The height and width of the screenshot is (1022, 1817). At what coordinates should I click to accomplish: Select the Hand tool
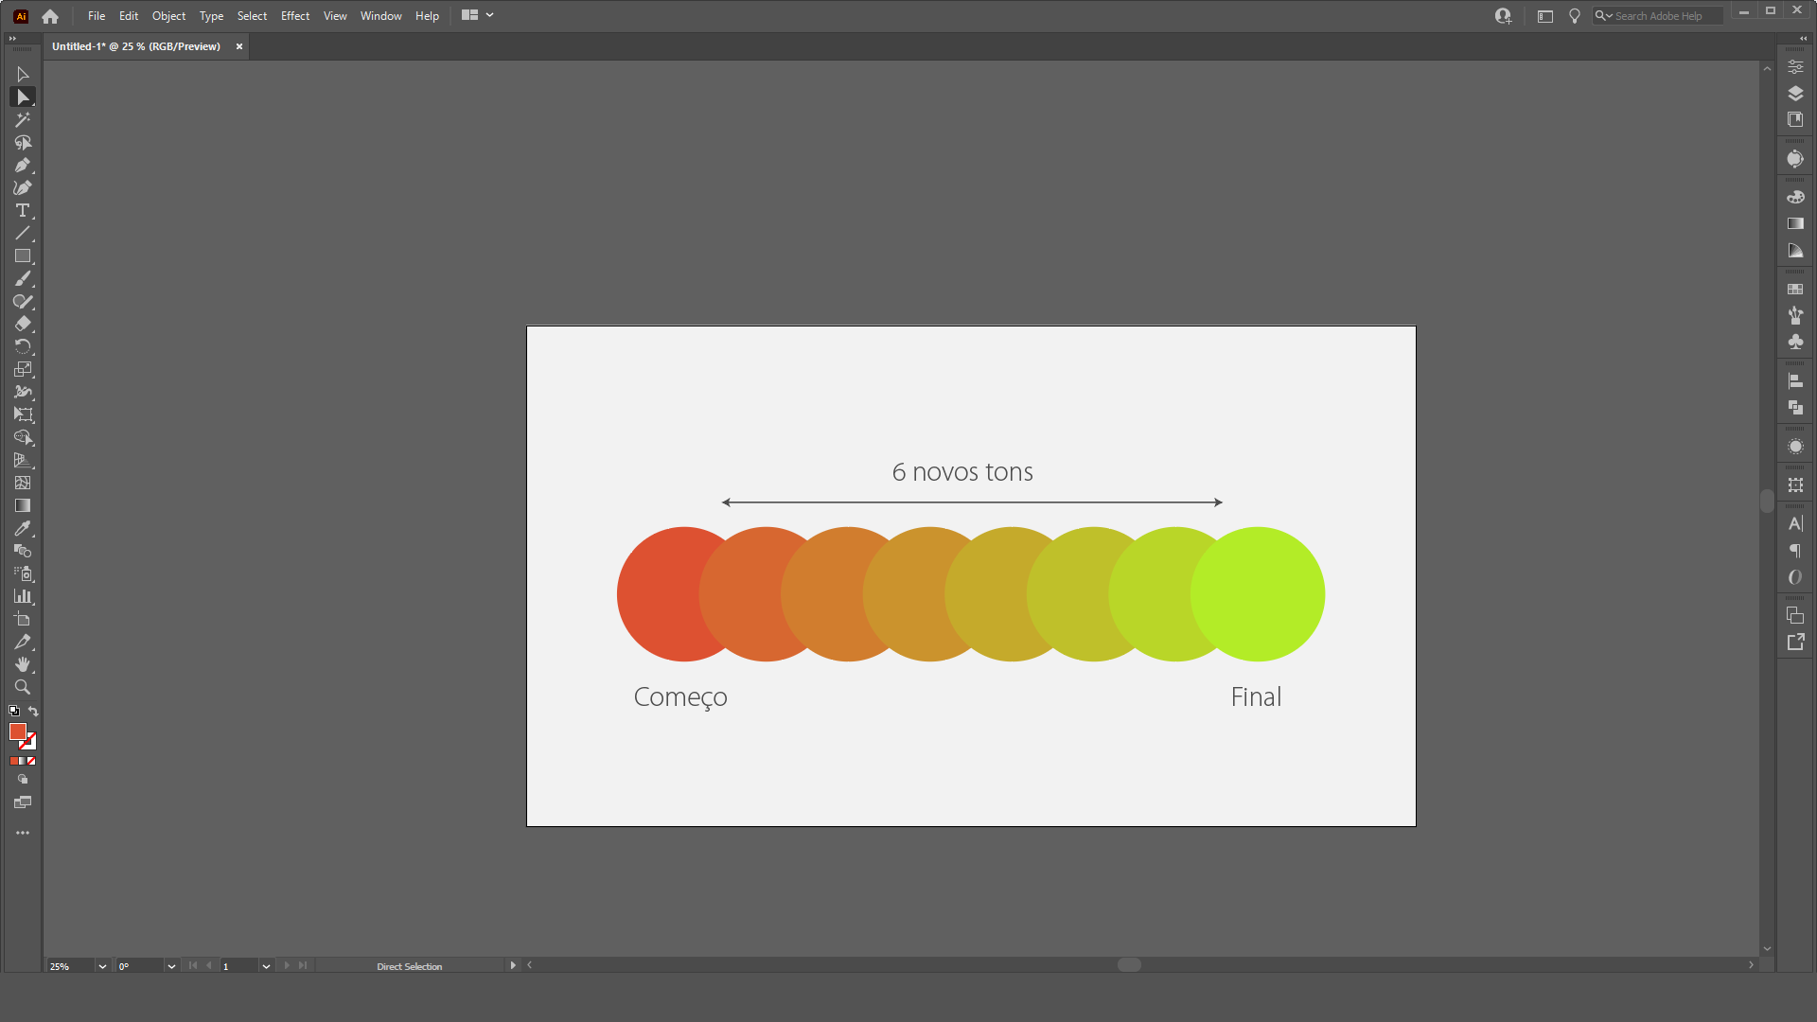23,664
